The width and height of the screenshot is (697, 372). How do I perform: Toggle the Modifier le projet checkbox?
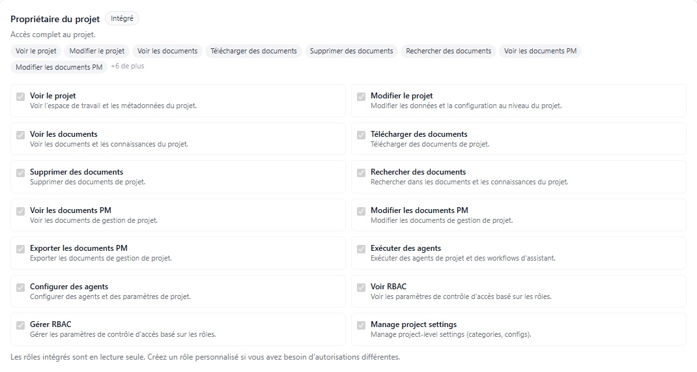(x=361, y=96)
